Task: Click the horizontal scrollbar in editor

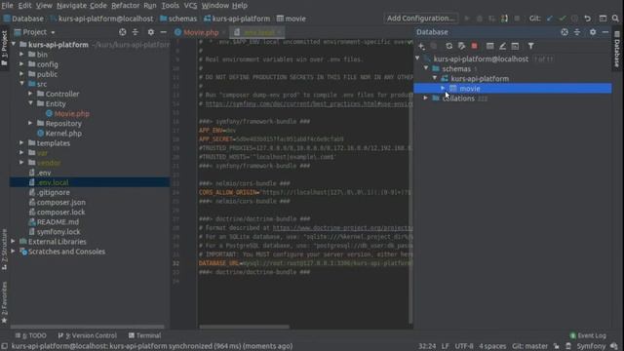Action: pos(245,328)
